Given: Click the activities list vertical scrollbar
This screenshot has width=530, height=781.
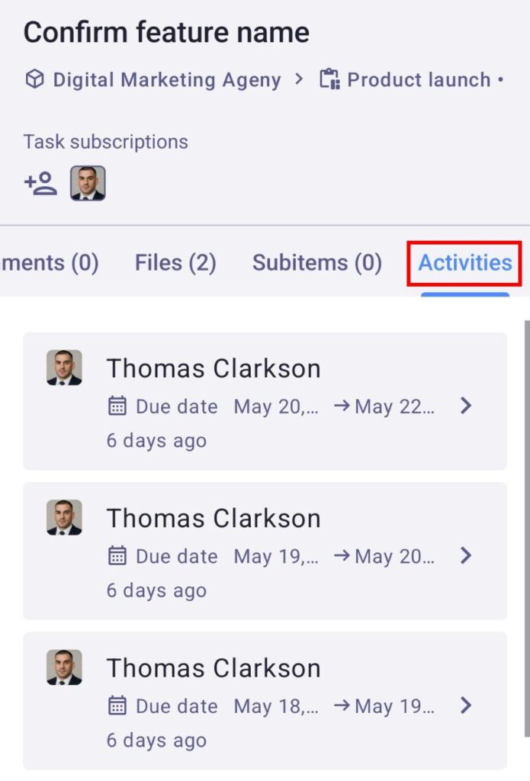Looking at the screenshot, I should (526, 526).
